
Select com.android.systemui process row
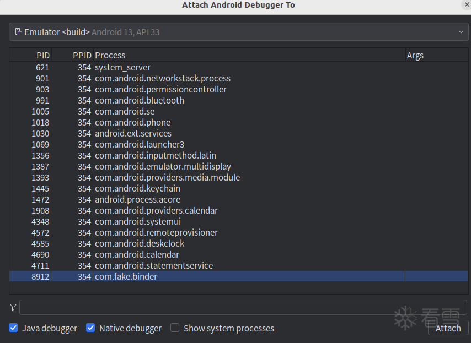pos(137,221)
